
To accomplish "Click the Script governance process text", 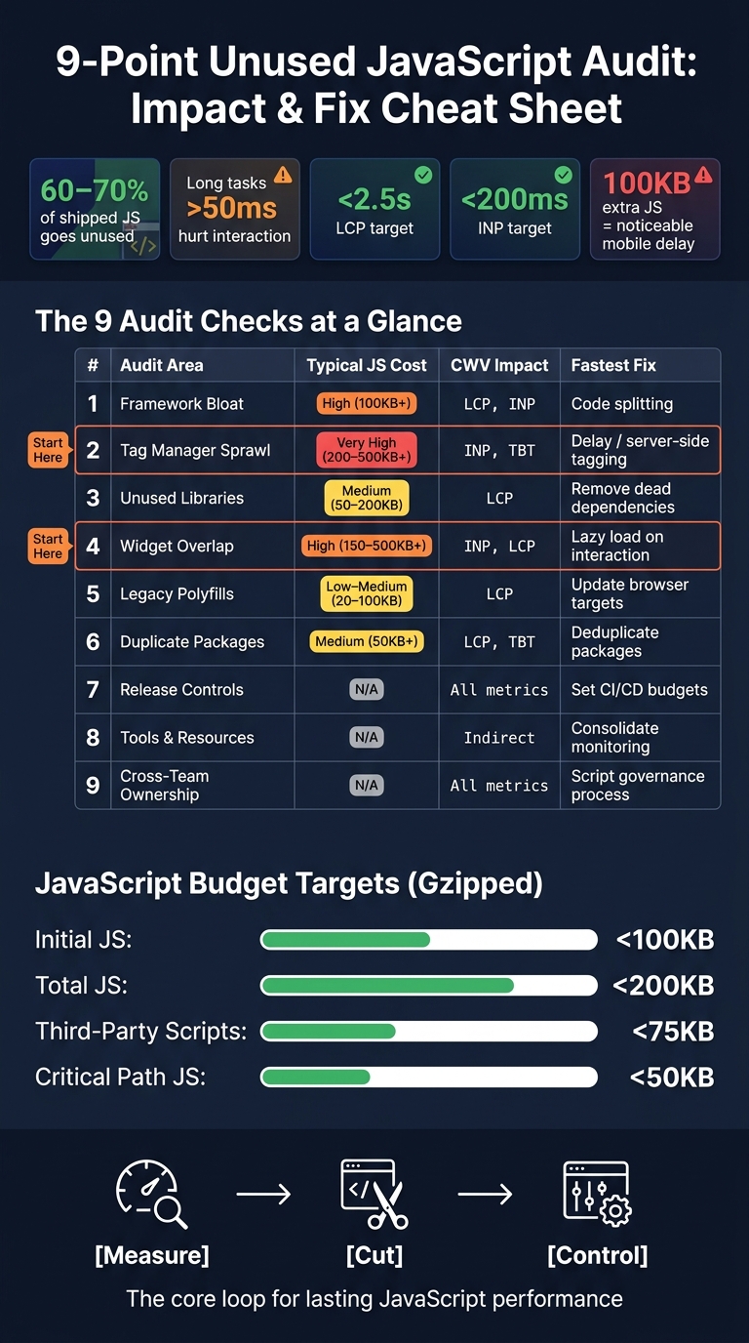I will point(638,785).
